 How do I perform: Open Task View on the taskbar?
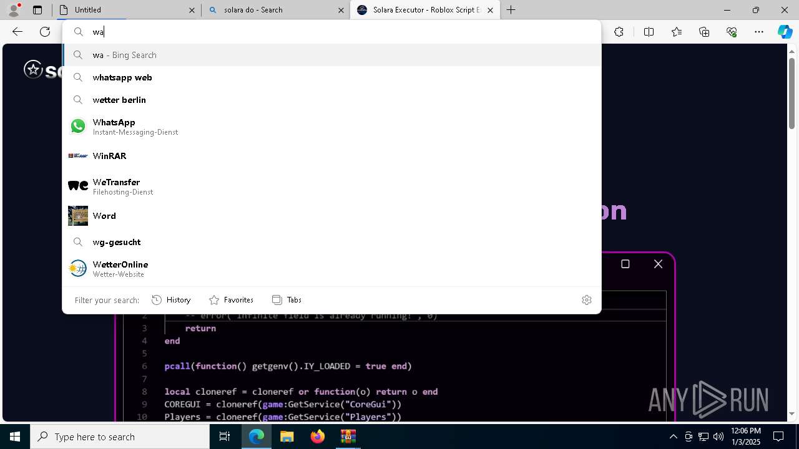[225, 437]
